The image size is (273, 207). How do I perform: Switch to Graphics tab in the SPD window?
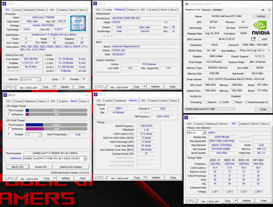[x=244, y=124]
